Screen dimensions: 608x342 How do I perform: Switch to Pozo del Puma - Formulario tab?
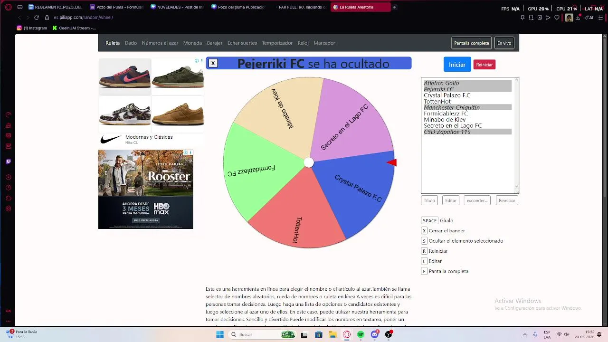(116, 7)
